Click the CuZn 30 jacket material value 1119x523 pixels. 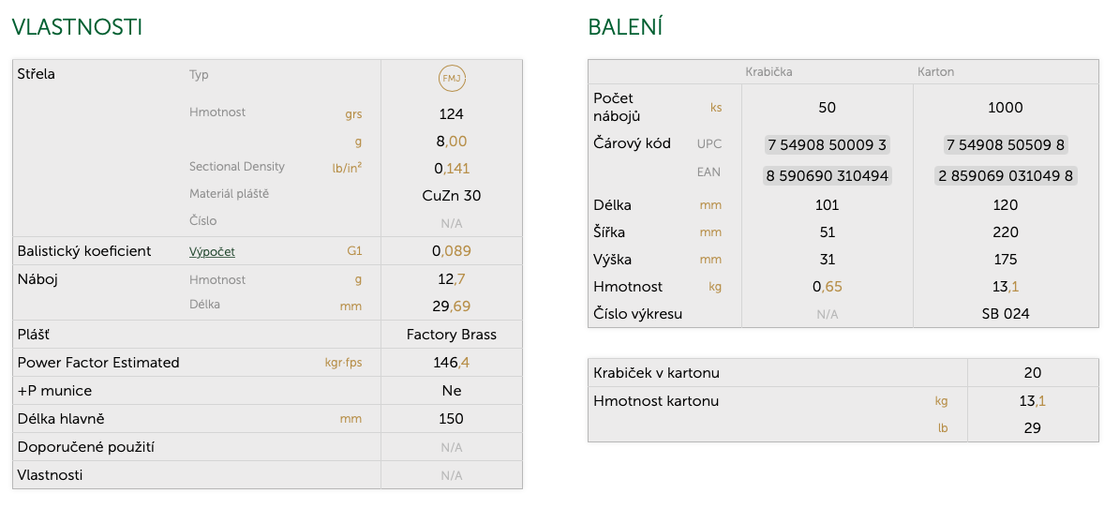point(452,196)
